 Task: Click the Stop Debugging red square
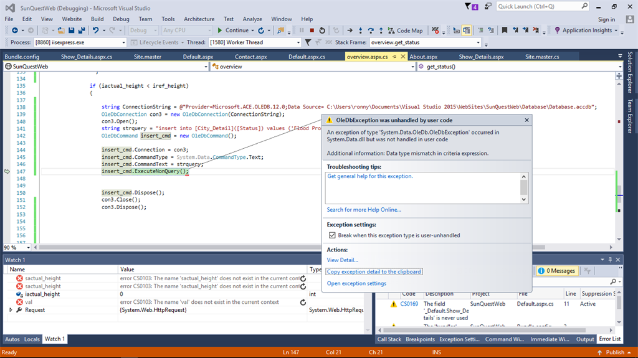(312, 31)
